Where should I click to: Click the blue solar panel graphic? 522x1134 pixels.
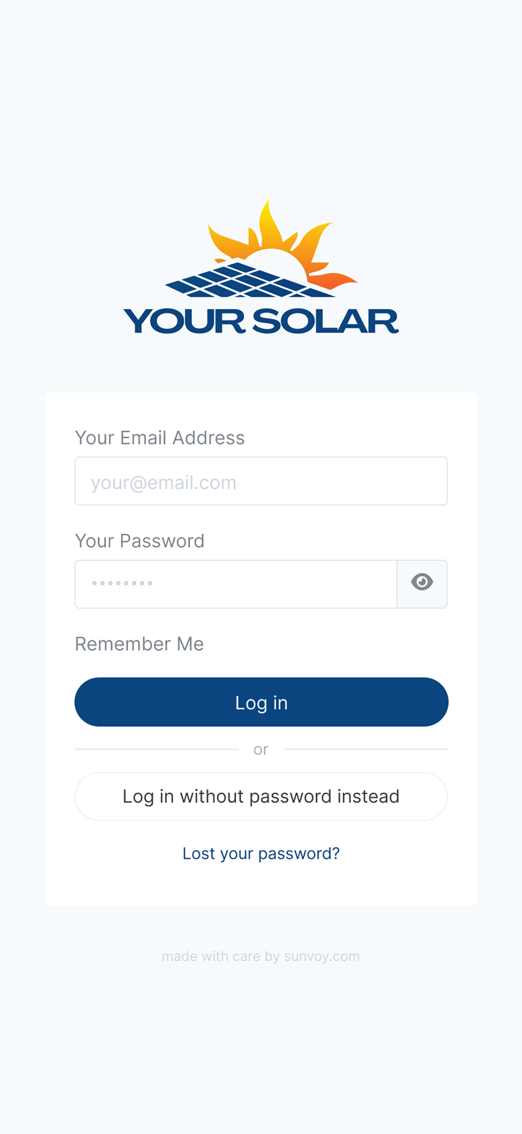click(247, 280)
